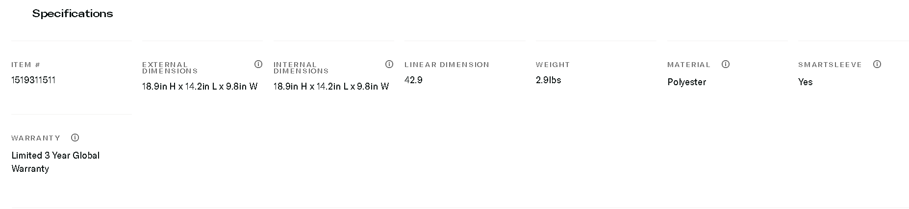Screen dimensions: 909x209
Task: Click the Internal Dimensions label text
Action: click(301, 68)
